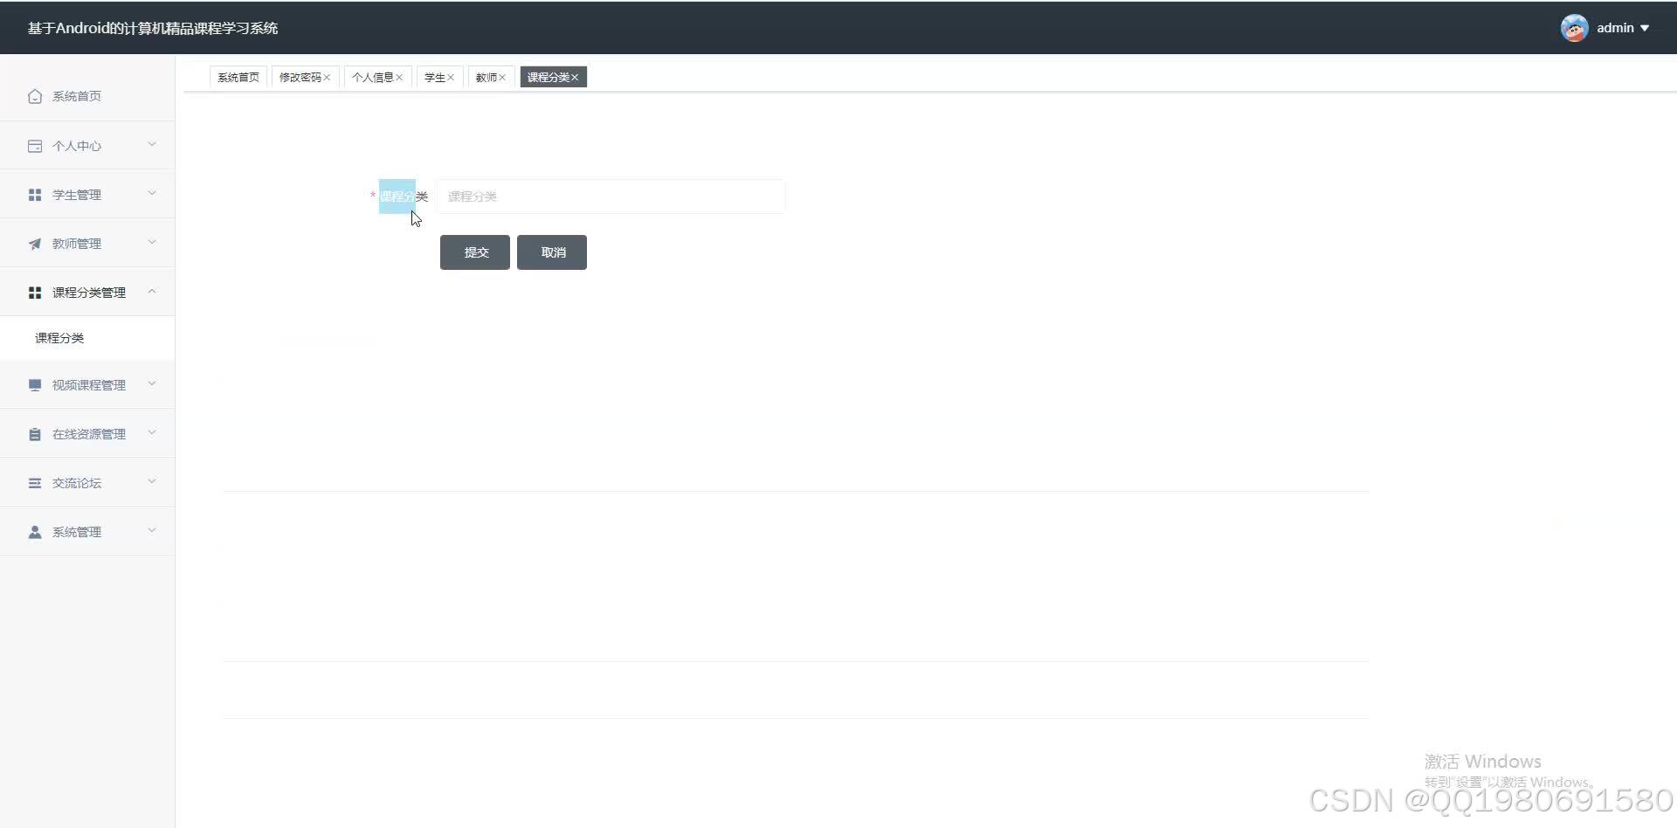The width and height of the screenshot is (1677, 828).
Task: Click the admin username text
Action: pyautogui.click(x=1615, y=28)
